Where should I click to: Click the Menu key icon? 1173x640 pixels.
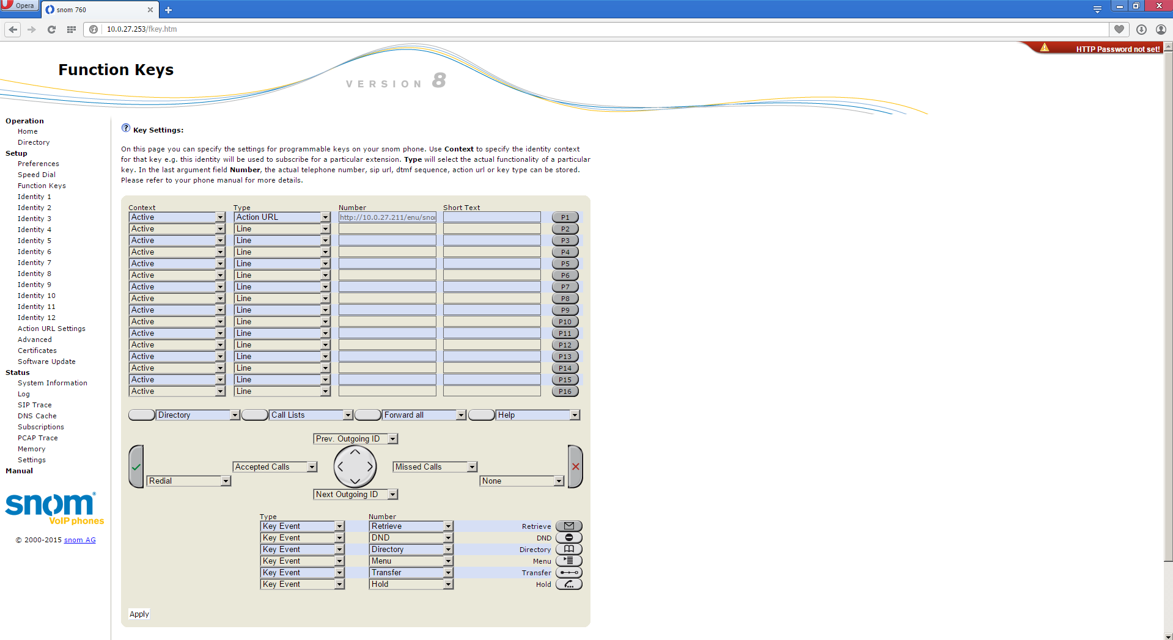(x=568, y=561)
